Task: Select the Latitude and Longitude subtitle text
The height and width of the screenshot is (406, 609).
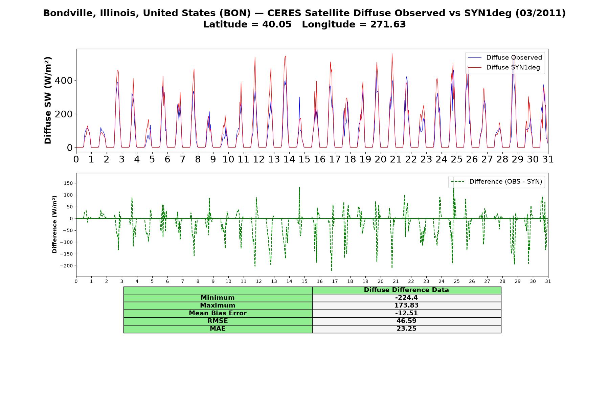Action: (304, 25)
